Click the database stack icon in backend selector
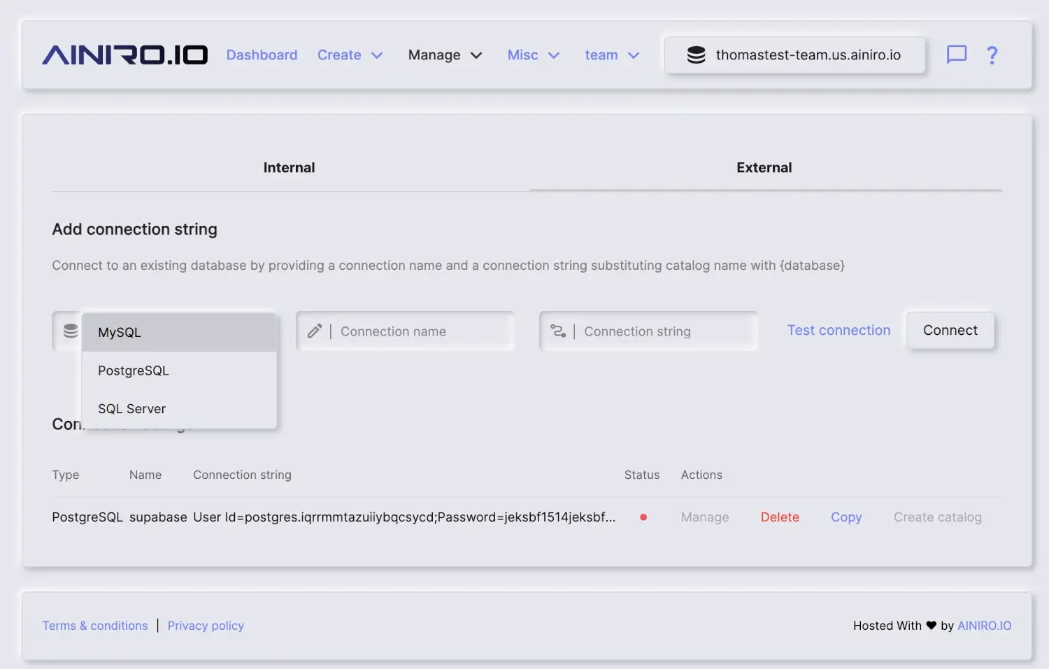This screenshot has height=669, width=1049. coord(696,55)
